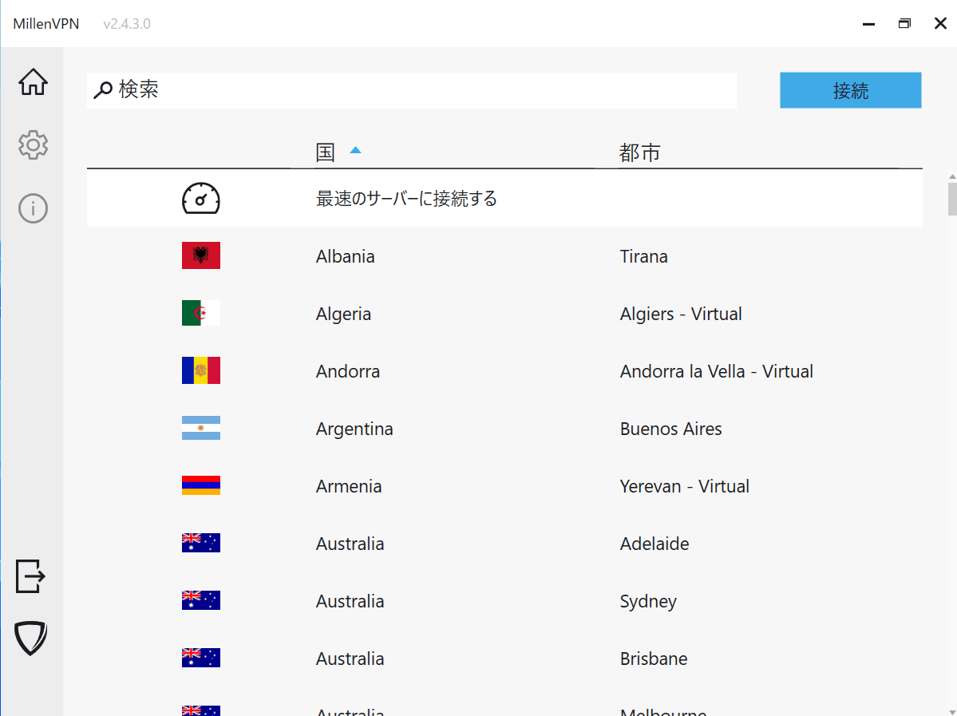Select the Argentina flag icon
Viewport: 957px width, 716px height.
[x=200, y=429]
